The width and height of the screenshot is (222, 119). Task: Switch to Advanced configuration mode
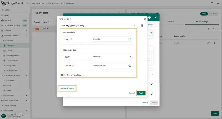coord(213,14)
